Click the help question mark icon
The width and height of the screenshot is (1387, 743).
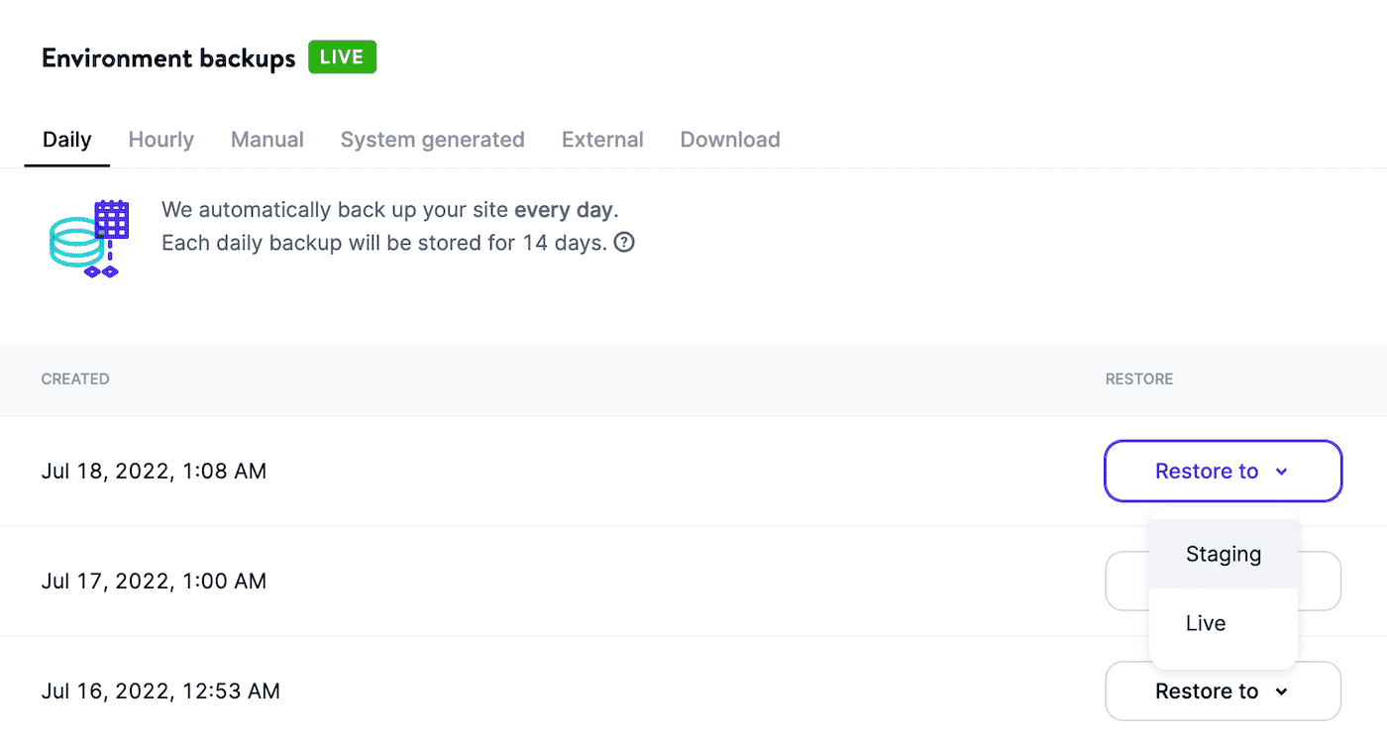tap(624, 243)
